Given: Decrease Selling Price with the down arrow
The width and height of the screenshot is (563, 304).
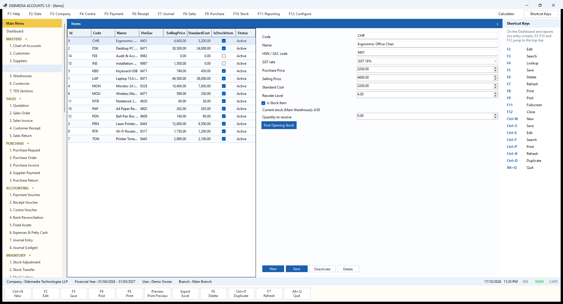Looking at the screenshot, I should pos(496,79).
